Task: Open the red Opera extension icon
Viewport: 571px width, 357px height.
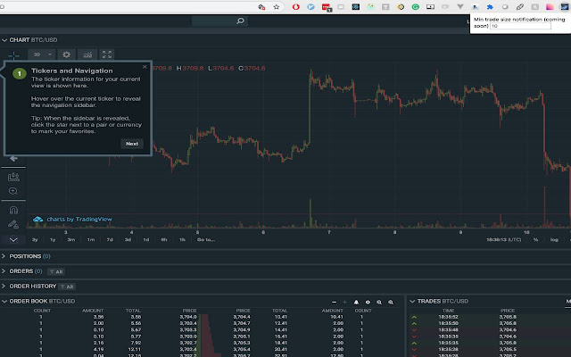Action: click(x=296, y=6)
